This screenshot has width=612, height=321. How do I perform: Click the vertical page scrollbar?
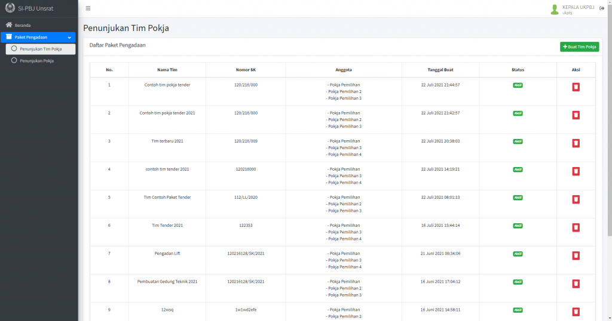coord(609,119)
